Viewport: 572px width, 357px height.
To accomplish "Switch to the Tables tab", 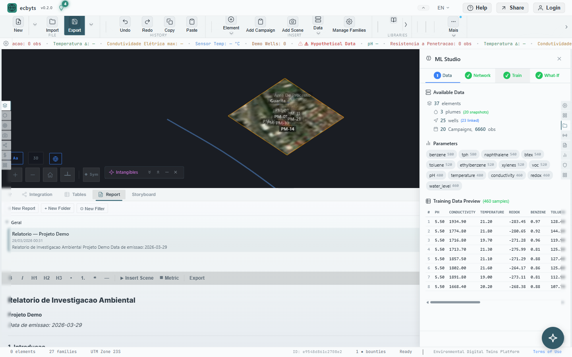I will pos(75,194).
